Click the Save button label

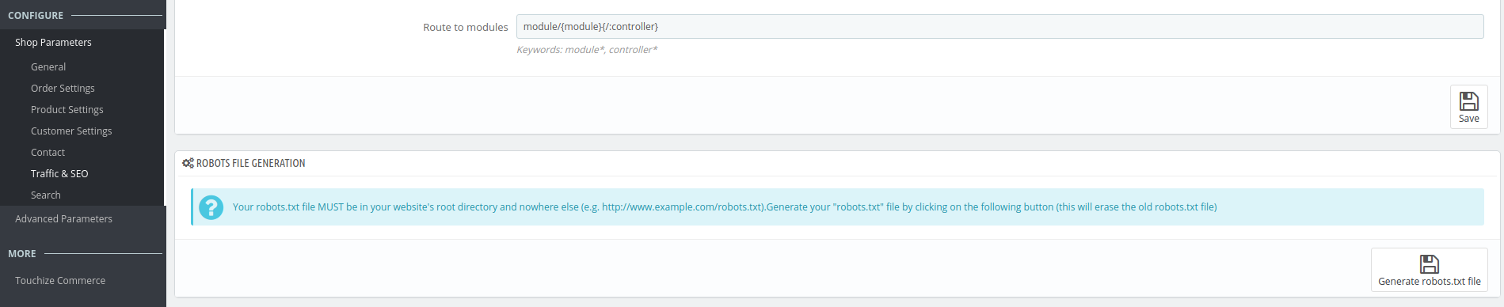coord(1468,119)
